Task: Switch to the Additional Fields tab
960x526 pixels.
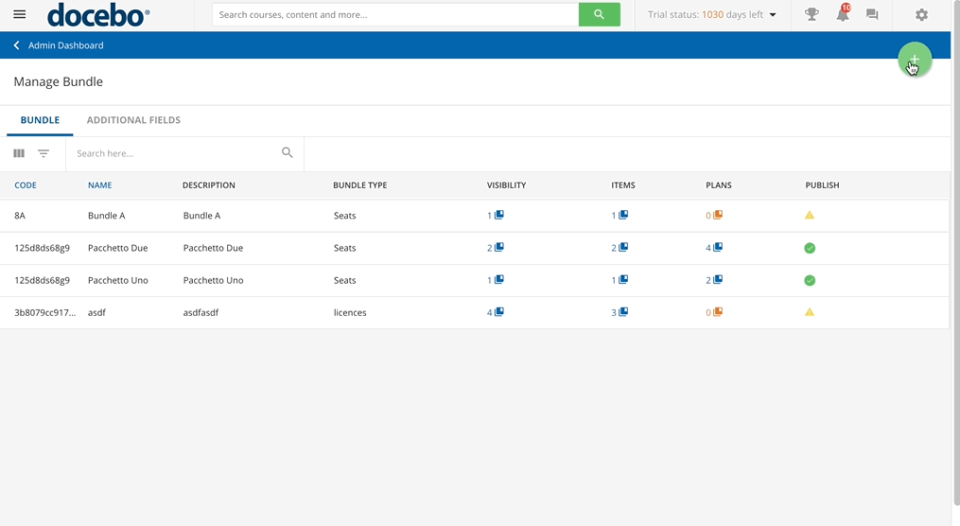Action: click(x=133, y=120)
